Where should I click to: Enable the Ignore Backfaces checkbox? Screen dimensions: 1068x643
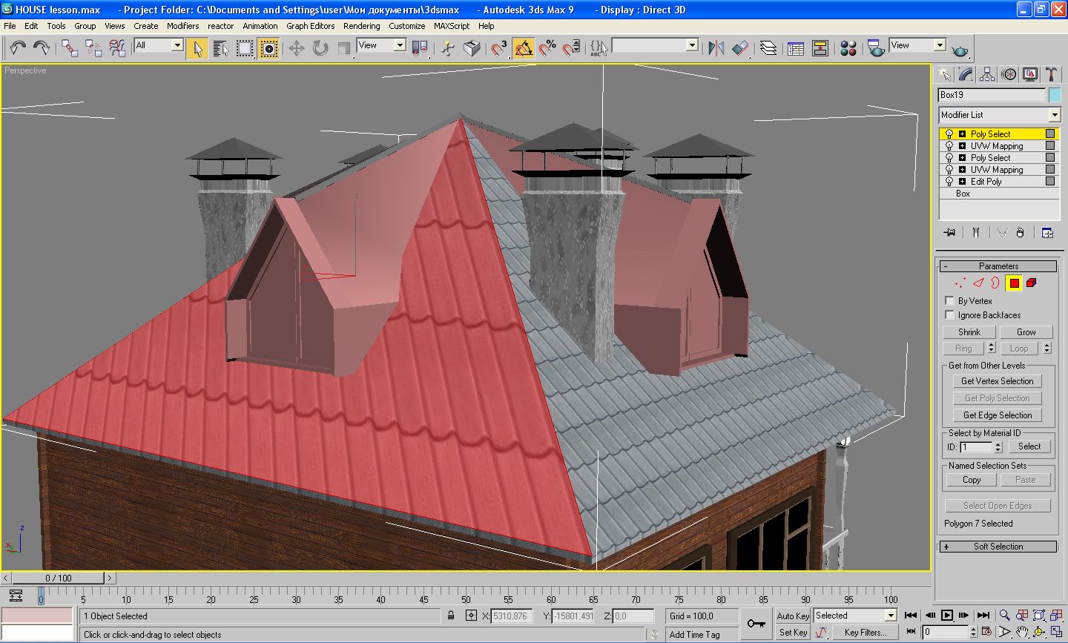(949, 314)
